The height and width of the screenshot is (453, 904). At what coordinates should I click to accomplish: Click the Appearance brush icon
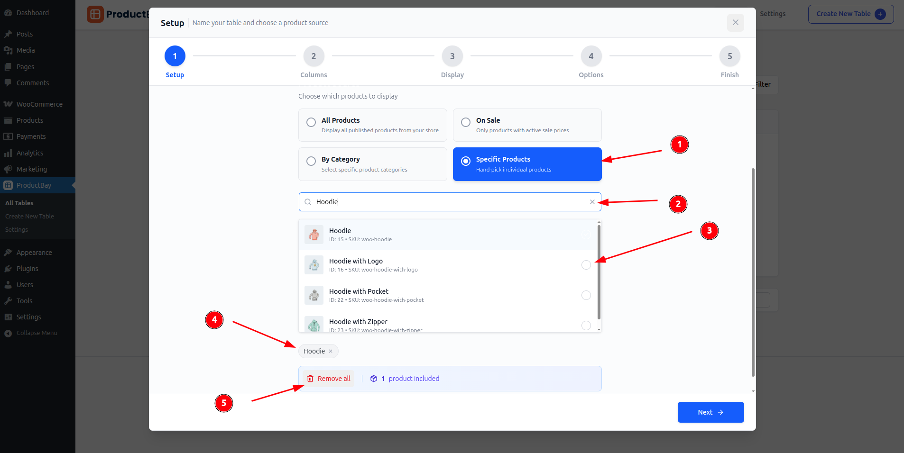point(8,253)
